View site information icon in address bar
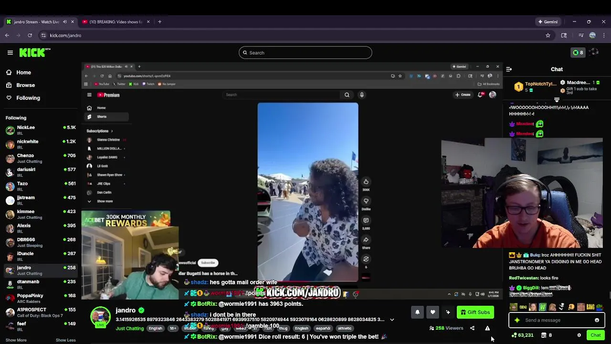 [x=43, y=35]
